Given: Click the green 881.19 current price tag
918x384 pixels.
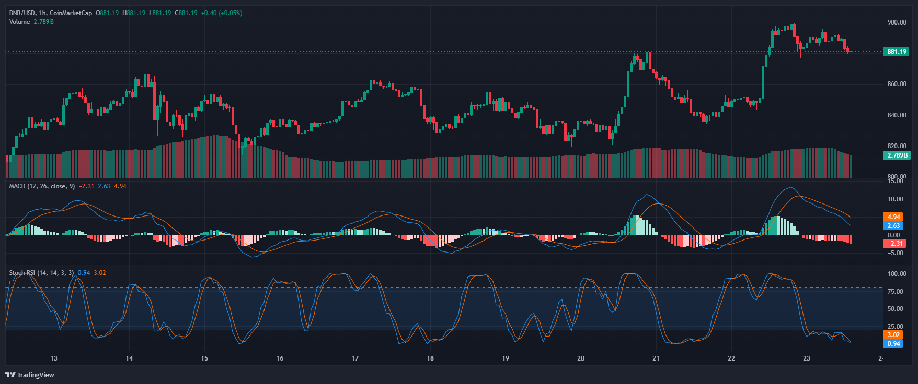Looking at the screenshot, I should click(897, 52).
